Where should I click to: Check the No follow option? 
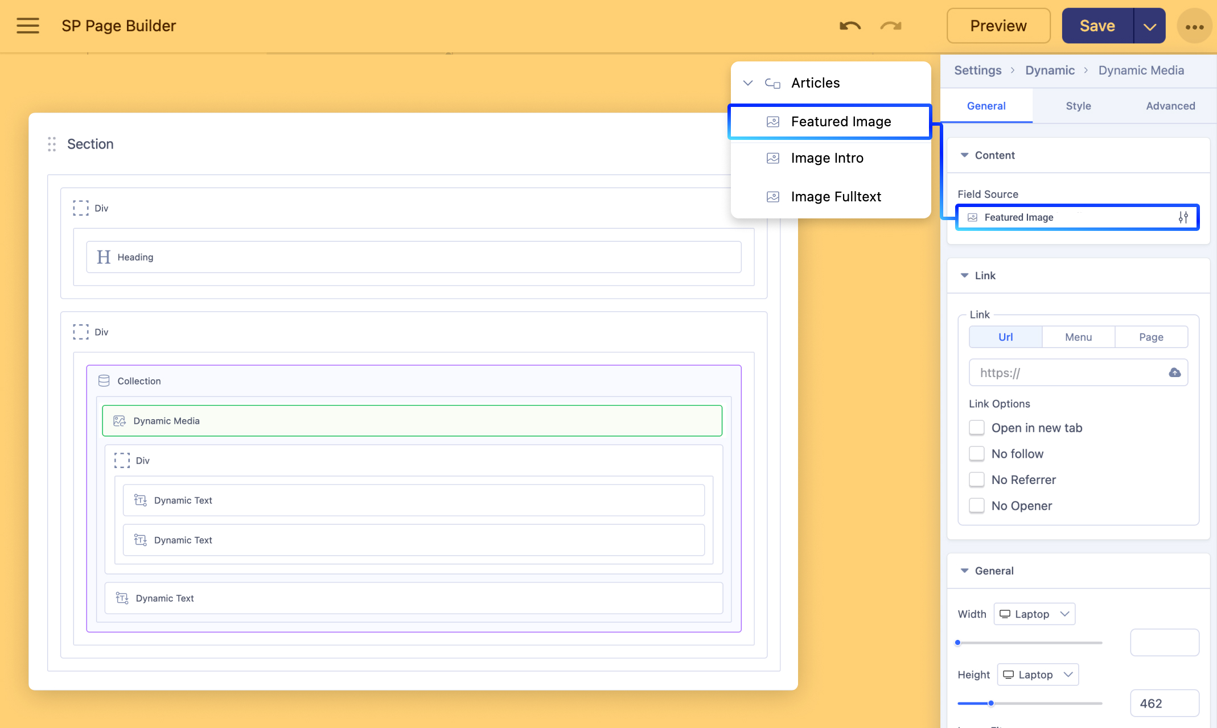point(977,453)
